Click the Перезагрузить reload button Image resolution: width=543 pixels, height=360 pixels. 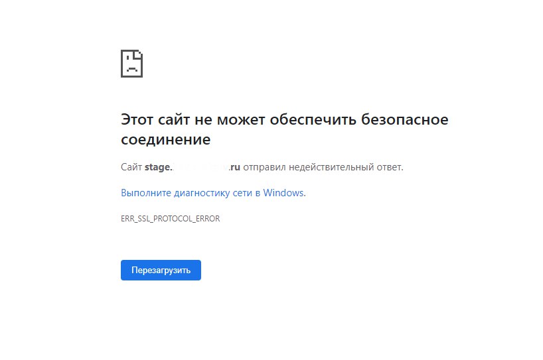point(161,270)
